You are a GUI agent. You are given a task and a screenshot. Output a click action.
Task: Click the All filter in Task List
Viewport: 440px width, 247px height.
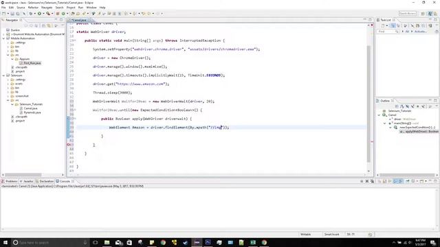point(407,32)
